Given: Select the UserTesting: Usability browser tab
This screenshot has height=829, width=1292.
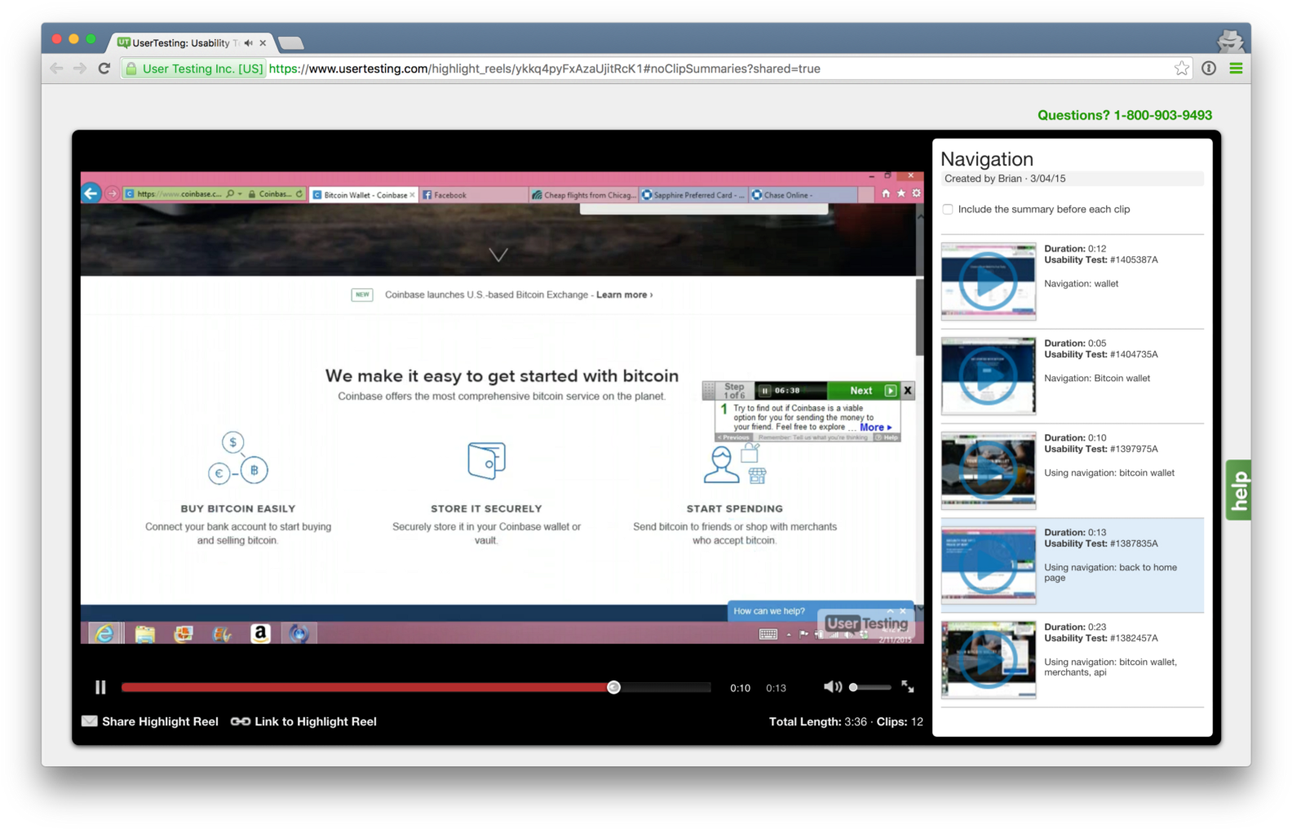Looking at the screenshot, I should (x=181, y=43).
